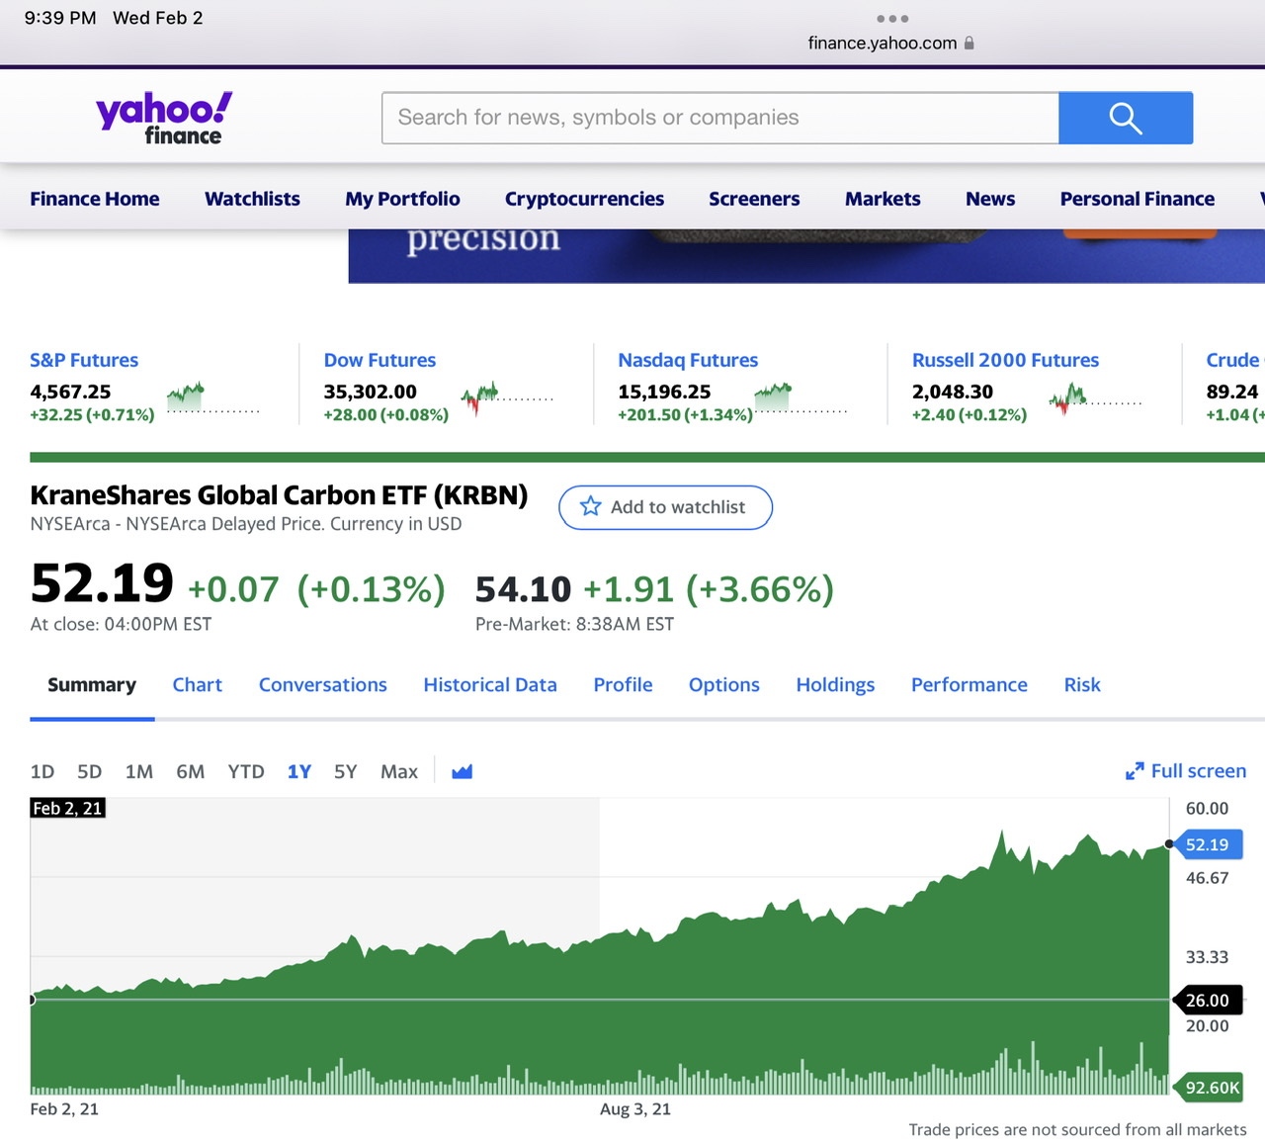Click the 54.10 pre-market price
1265x1144 pixels.
(523, 589)
